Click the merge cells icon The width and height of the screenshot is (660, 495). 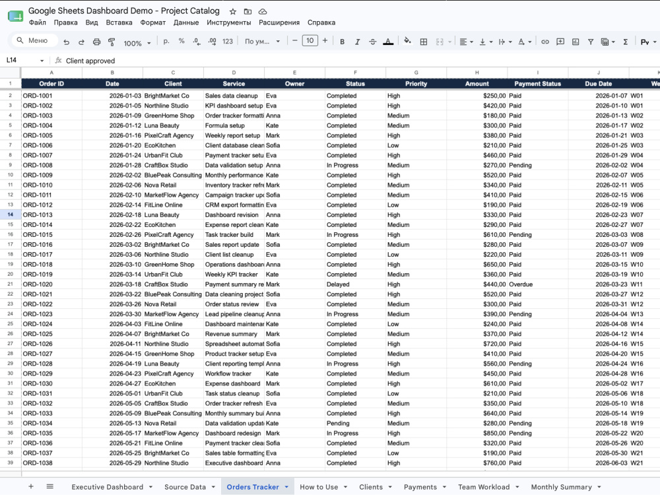[x=440, y=42]
